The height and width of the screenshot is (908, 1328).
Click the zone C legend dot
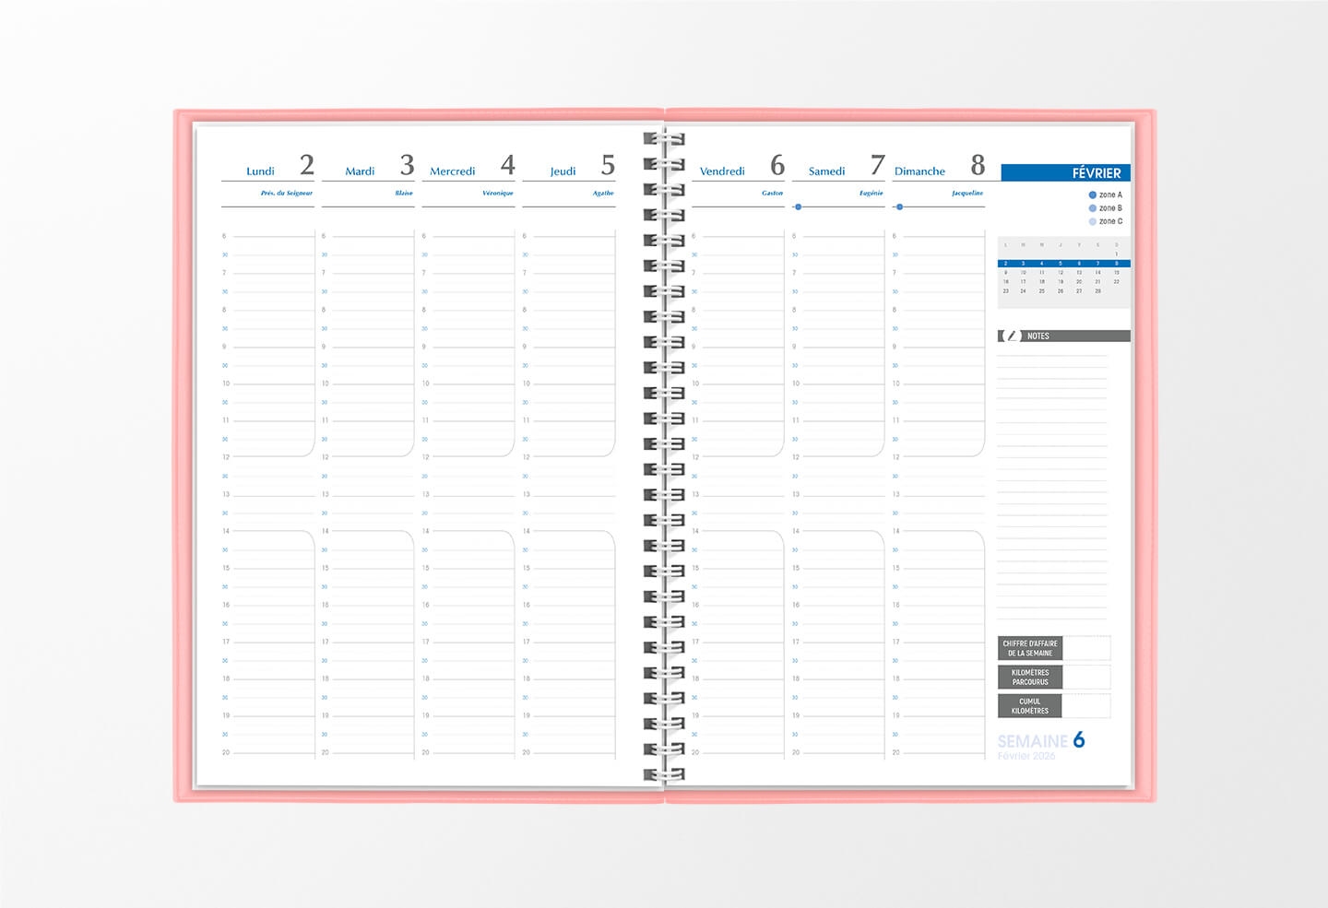tap(1093, 221)
